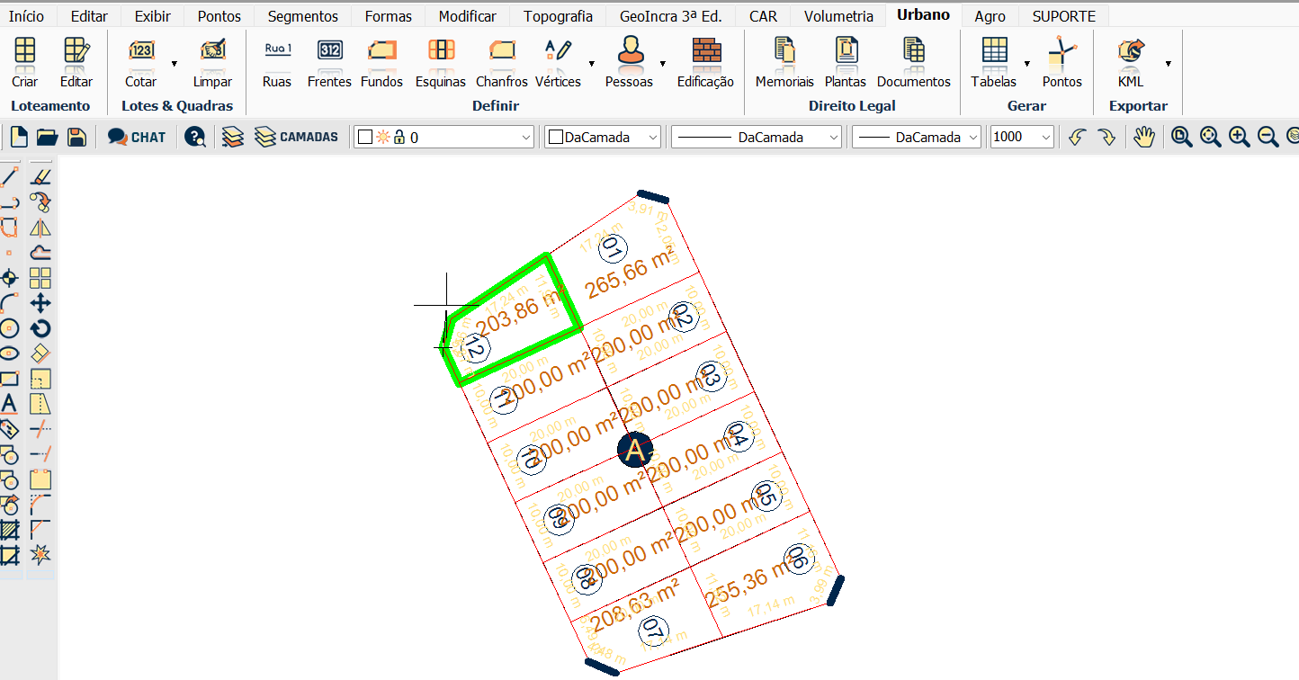
Task: Open the Volumetria tab
Action: [x=838, y=16]
